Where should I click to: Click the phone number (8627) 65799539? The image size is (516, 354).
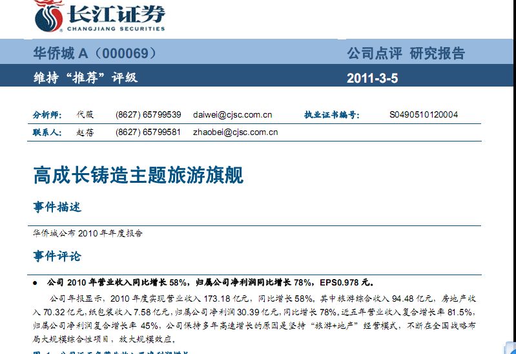pyautogui.click(x=148, y=114)
